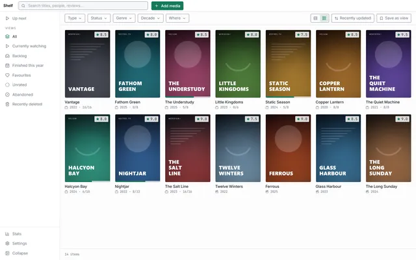The height and width of the screenshot is (260, 416).
Task: Click the Collapse sidebar icon
Action: [x=7, y=253]
